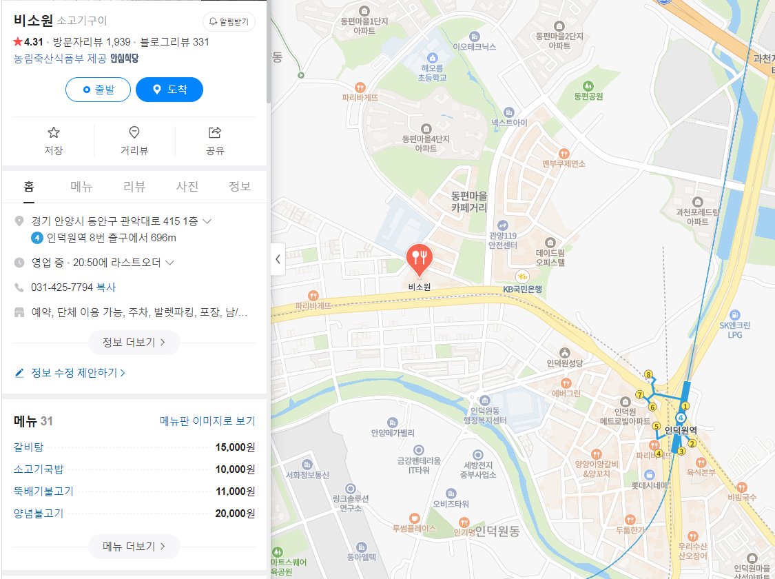Open street view via 거리뷰 icon
The image size is (775, 579).
click(134, 132)
